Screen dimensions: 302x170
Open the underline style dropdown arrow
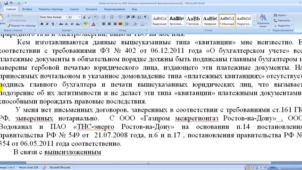point(57,24)
